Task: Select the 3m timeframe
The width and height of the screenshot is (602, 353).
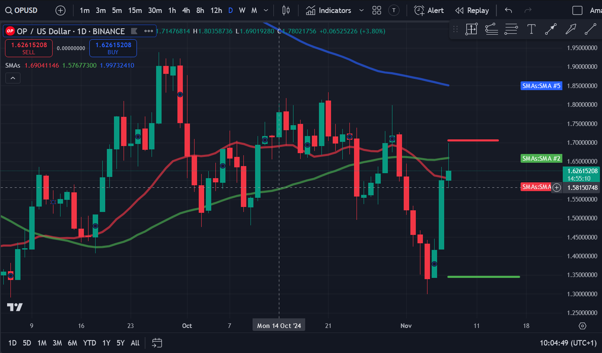Action: (x=101, y=10)
